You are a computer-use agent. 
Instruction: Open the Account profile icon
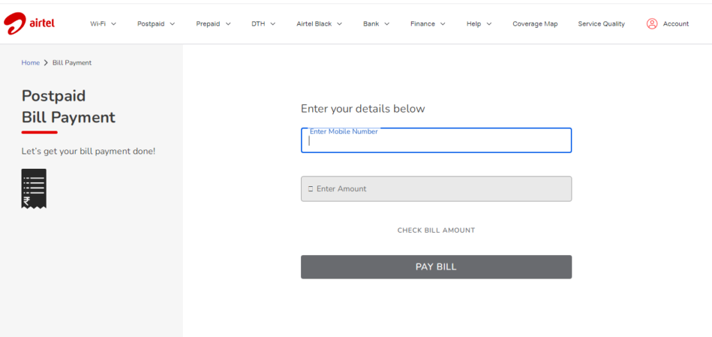point(652,24)
